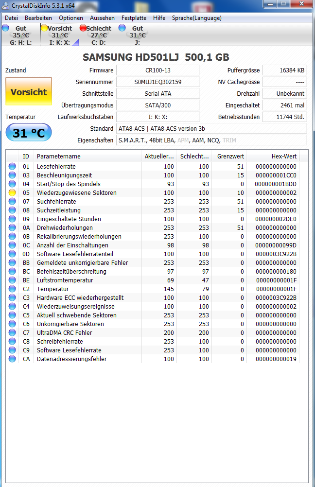Select hex value 000000001BDD
The width and height of the screenshot is (315, 487).
(x=276, y=184)
